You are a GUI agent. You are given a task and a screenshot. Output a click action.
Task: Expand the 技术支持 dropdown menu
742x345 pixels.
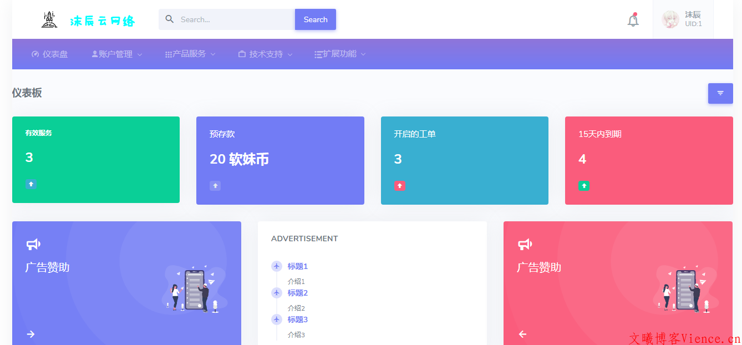pos(266,54)
